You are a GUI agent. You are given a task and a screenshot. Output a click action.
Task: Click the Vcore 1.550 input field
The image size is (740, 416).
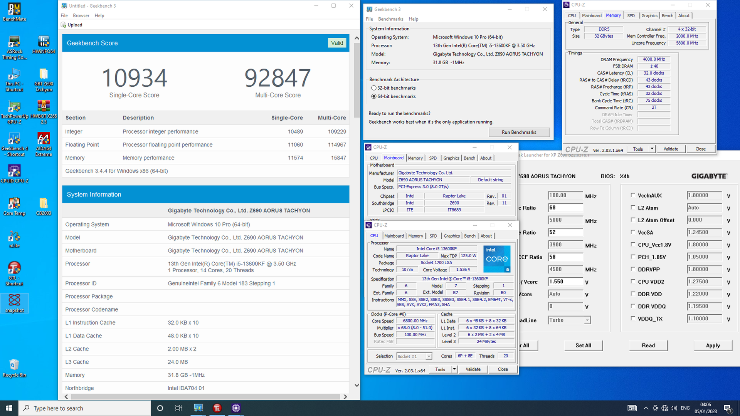pos(565,282)
